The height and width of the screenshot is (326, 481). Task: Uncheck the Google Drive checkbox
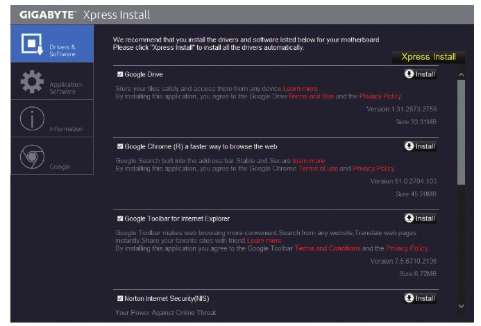[x=120, y=74]
